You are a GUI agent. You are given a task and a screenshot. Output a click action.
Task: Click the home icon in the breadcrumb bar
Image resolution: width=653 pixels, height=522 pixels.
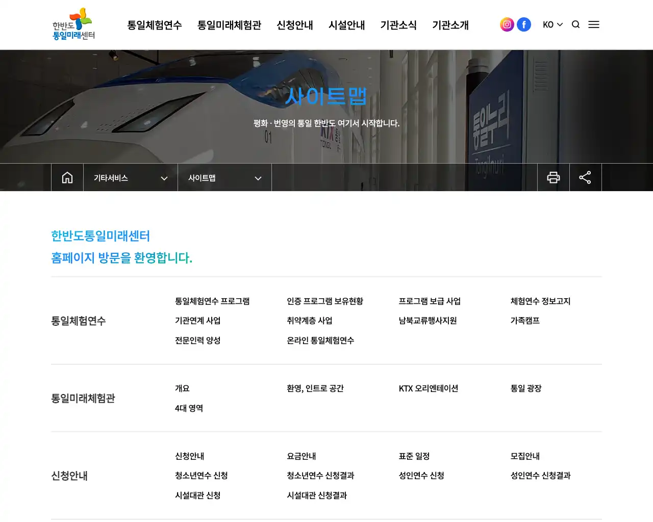(67, 177)
